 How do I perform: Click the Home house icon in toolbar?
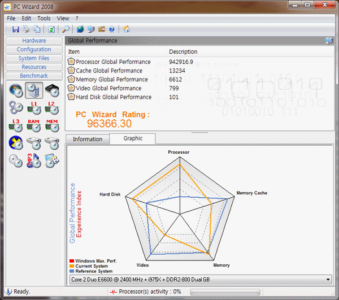127,29
